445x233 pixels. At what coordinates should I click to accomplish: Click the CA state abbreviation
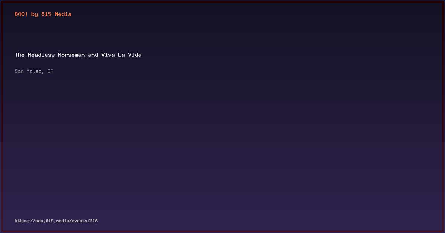50,71
